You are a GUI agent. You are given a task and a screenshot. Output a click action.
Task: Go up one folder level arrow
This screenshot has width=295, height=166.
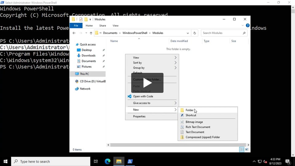[91, 33]
